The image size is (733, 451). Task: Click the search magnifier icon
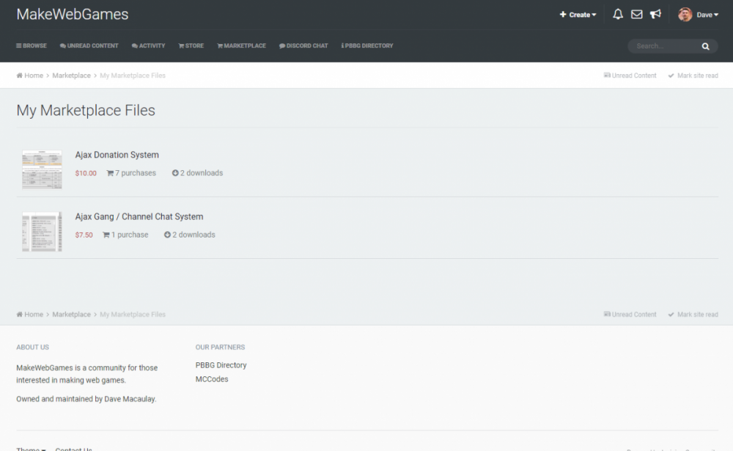coord(705,46)
